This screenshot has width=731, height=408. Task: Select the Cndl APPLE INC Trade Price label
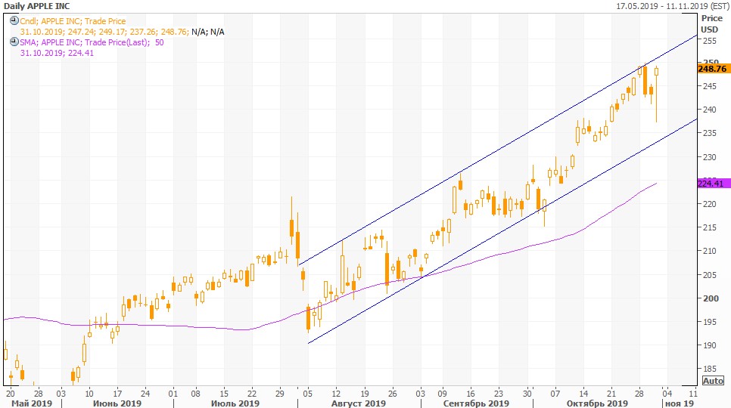pos(73,21)
